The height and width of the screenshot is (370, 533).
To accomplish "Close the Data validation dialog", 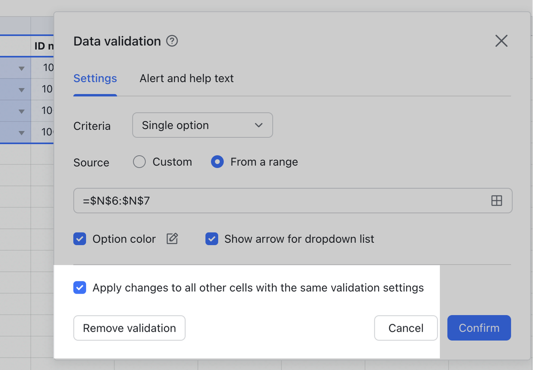I will click(x=501, y=41).
